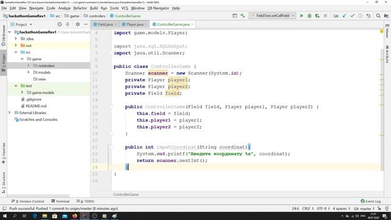Select README.md in project tree

click(x=36, y=106)
